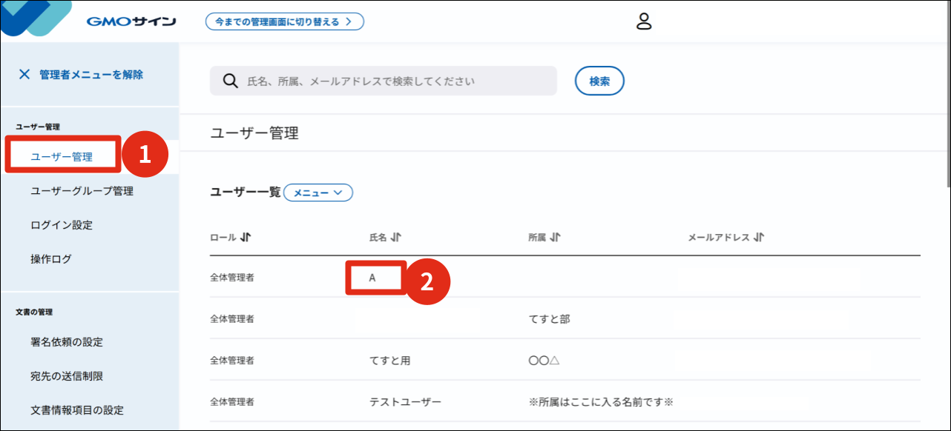Image resolution: width=951 pixels, height=431 pixels.
Task: Click the X icon beside 管理者メニューを解除
Action: tap(24, 74)
